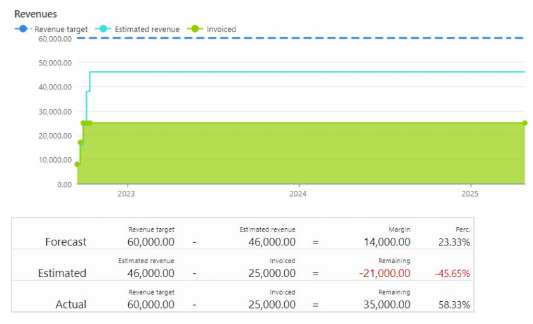Select the Actual row label
This screenshot has height=324, width=533.
(71, 304)
